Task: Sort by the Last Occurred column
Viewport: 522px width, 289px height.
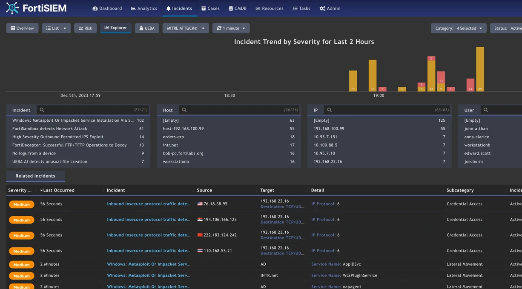Action: [x=59, y=190]
